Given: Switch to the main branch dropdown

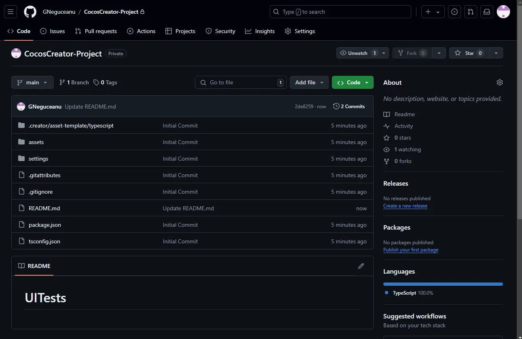Looking at the screenshot, I should pyautogui.click(x=32, y=82).
